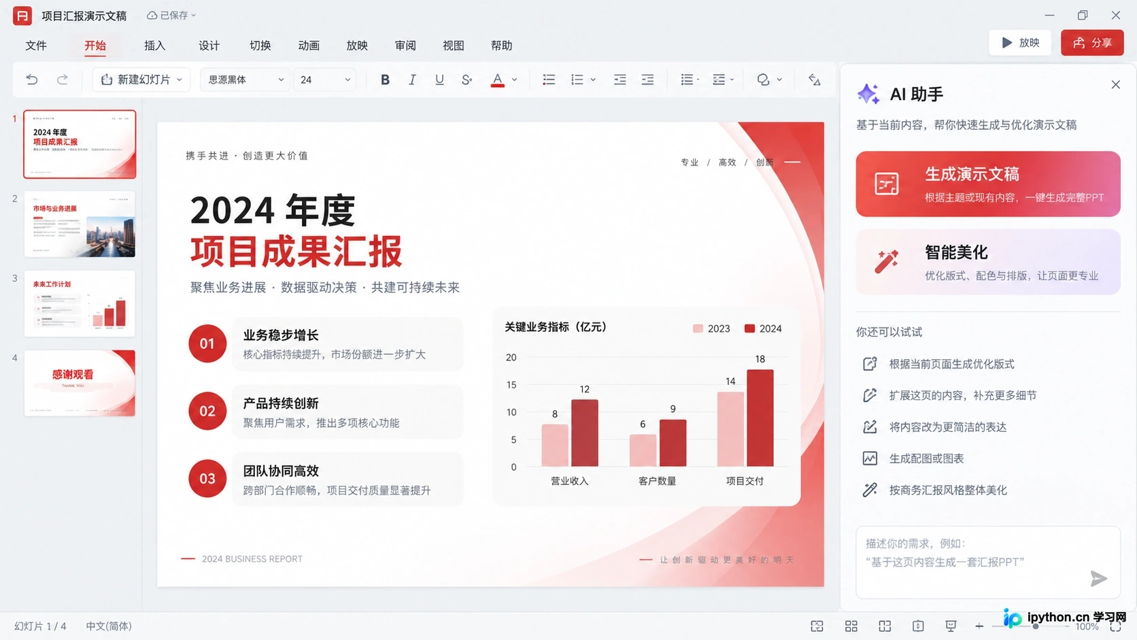Screen dimensions: 1137x640
Task: Apply strikethrough text formatting
Action: click(466, 80)
